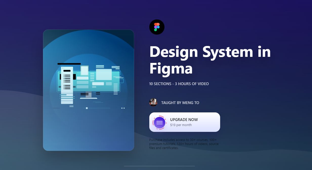Click the 'Taught by Meng To' text

point(180,103)
